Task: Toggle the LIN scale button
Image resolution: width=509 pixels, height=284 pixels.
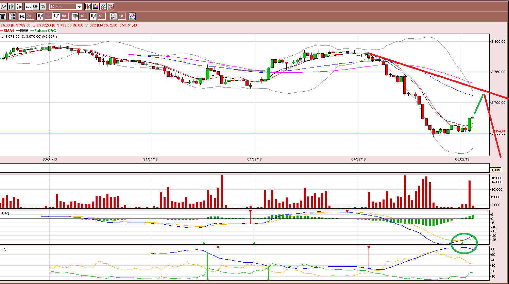Action: coord(36,6)
